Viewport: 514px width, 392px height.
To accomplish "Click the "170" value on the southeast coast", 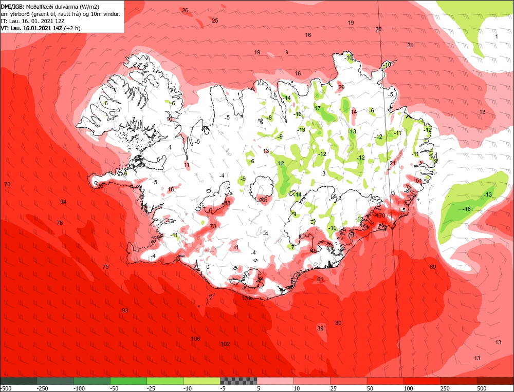I will coord(380,215).
